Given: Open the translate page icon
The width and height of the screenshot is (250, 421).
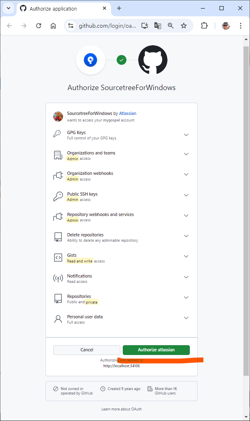Looking at the screenshot, I should (x=158, y=26).
